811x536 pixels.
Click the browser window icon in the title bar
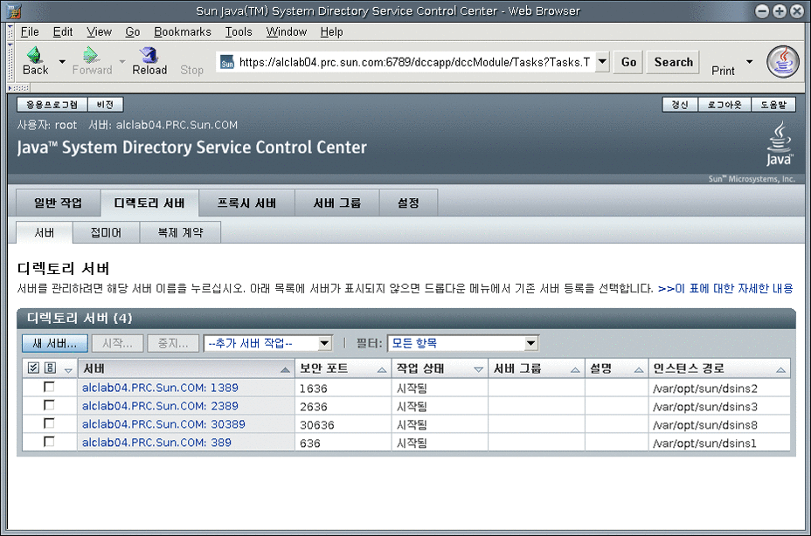tap(14, 10)
